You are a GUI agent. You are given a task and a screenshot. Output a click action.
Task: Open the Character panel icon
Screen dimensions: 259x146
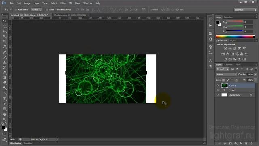coord(210,60)
